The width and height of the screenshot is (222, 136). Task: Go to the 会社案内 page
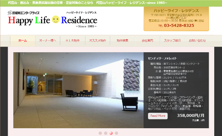point(147,40)
